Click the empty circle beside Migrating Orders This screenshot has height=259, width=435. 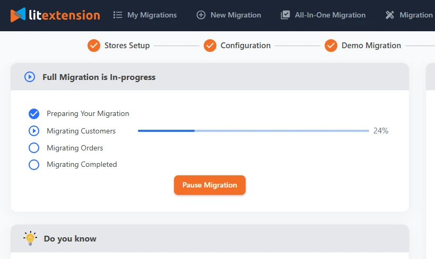[x=34, y=148]
